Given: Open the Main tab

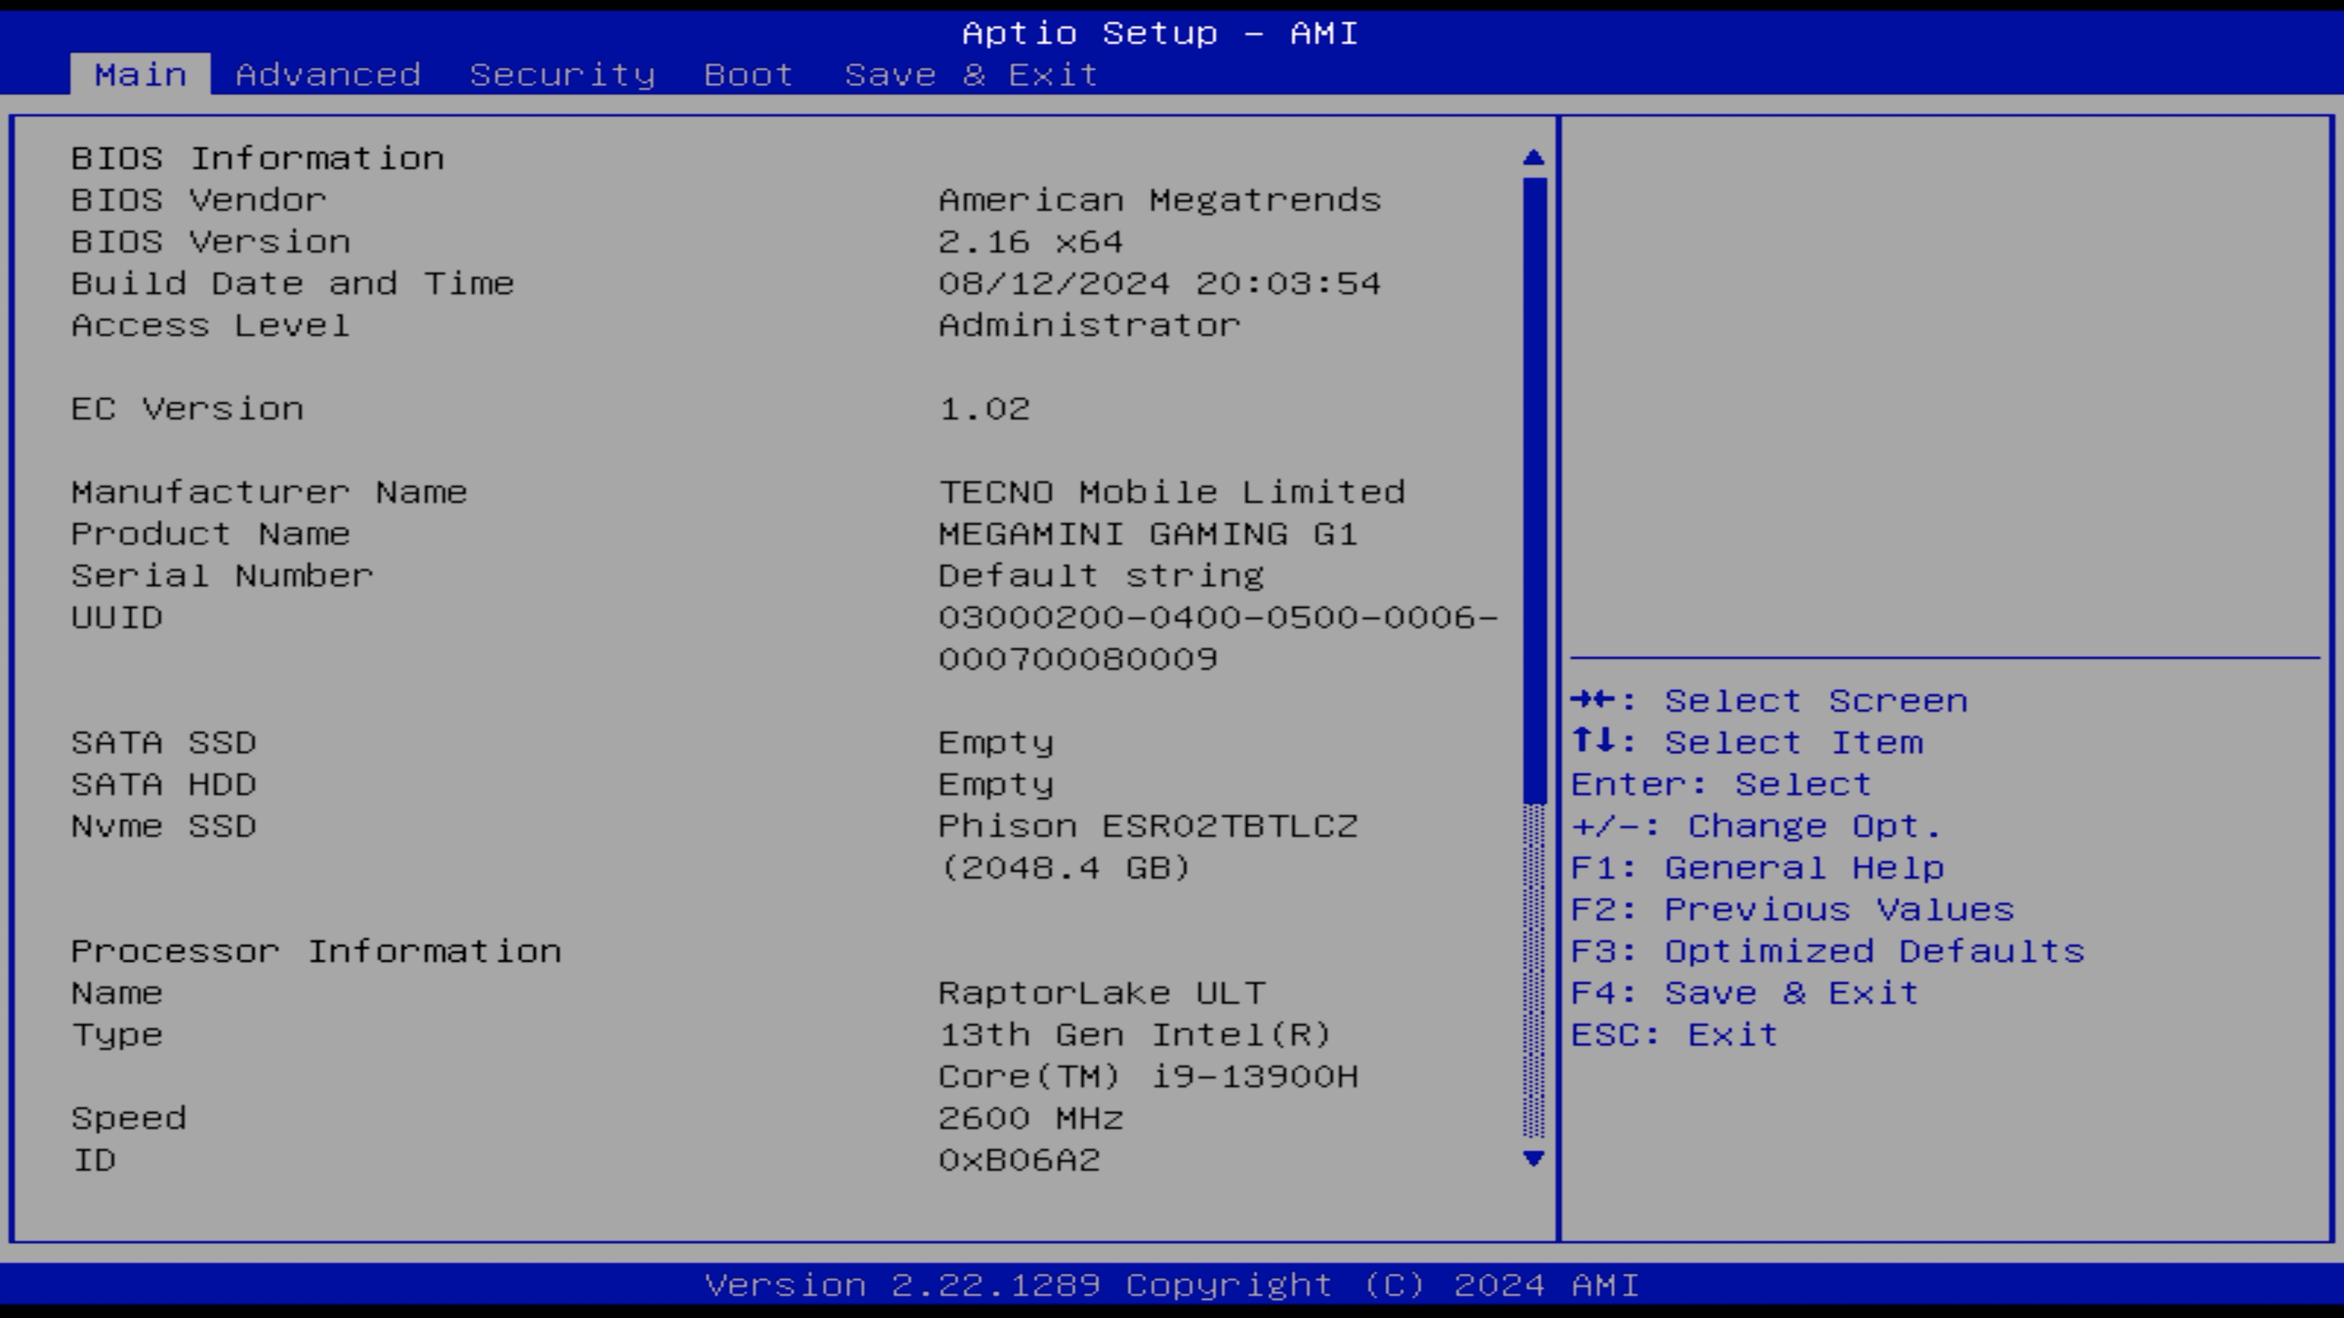Looking at the screenshot, I should (x=140, y=75).
